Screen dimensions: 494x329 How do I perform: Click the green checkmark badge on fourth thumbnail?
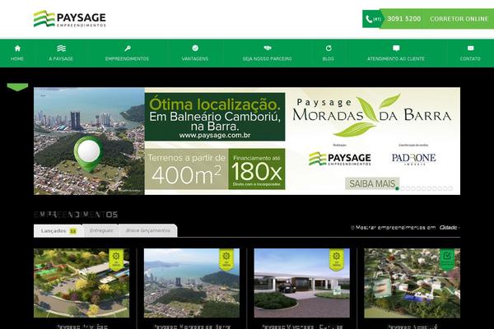coord(447,260)
